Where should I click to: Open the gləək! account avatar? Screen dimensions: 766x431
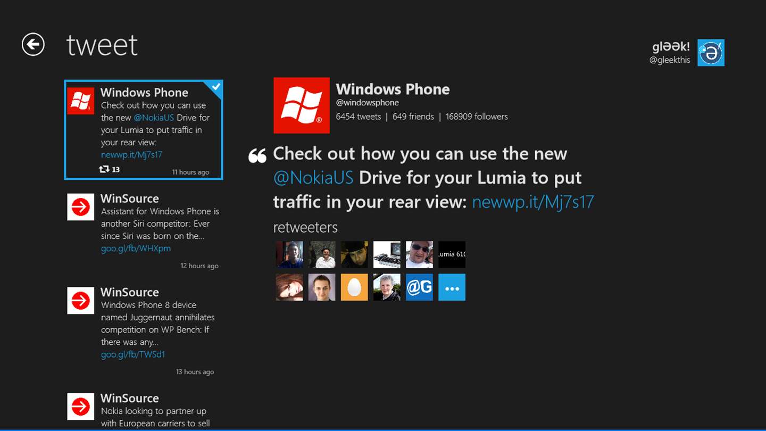[x=711, y=53]
